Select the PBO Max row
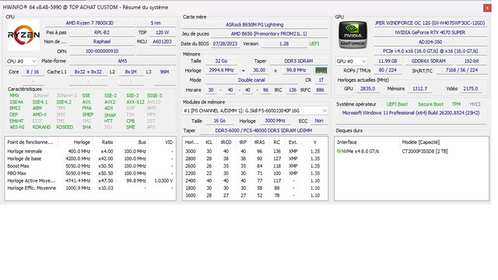The image size is (498, 280). 90,173
